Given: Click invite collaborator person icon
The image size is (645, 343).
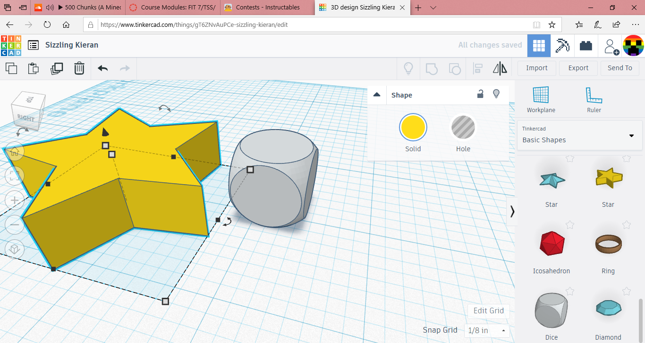Looking at the screenshot, I should [x=611, y=46].
